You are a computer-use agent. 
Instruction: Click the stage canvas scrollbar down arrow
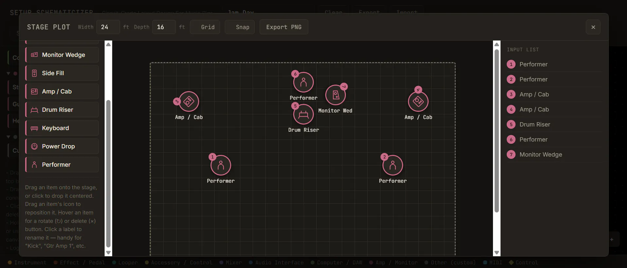click(x=497, y=253)
